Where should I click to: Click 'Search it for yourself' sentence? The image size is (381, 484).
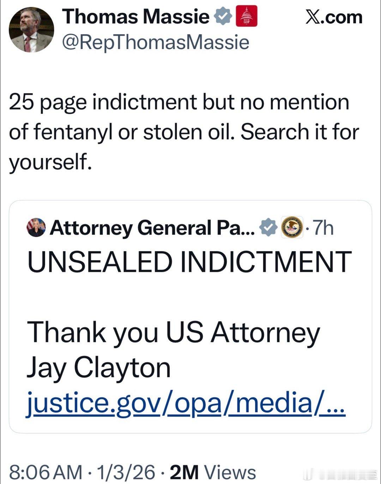tap(299, 132)
